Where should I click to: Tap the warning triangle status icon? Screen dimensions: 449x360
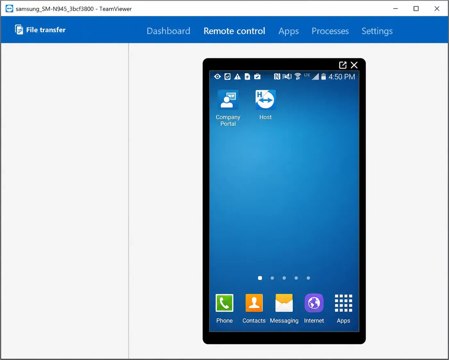pyautogui.click(x=237, y=76)
